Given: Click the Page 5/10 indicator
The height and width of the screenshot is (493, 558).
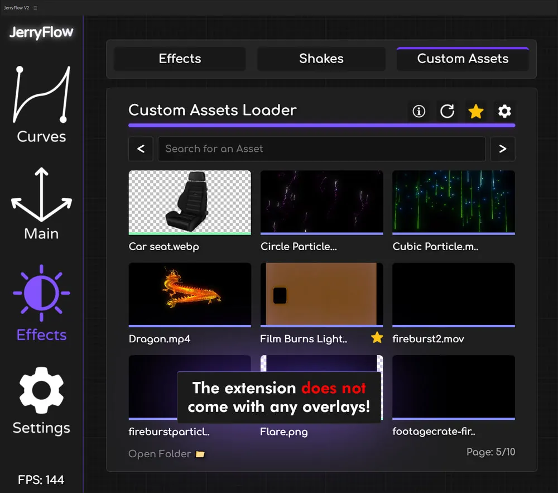Looking at the screenshot, I should tap(491, 452).
